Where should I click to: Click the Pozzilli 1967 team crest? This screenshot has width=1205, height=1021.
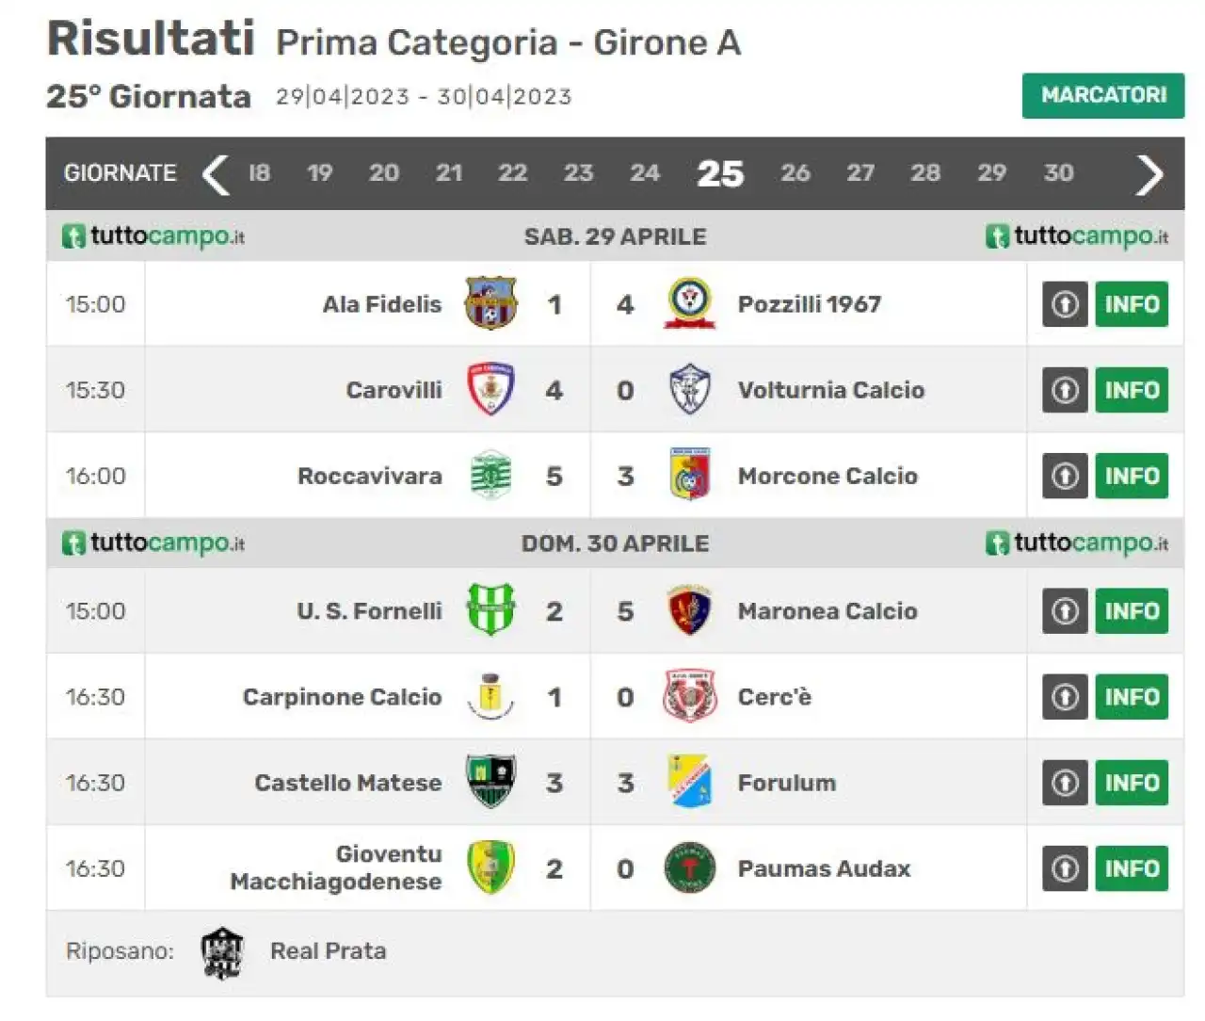tap(690, 303)
